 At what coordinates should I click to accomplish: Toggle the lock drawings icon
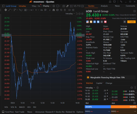click(x=57, y=10)
